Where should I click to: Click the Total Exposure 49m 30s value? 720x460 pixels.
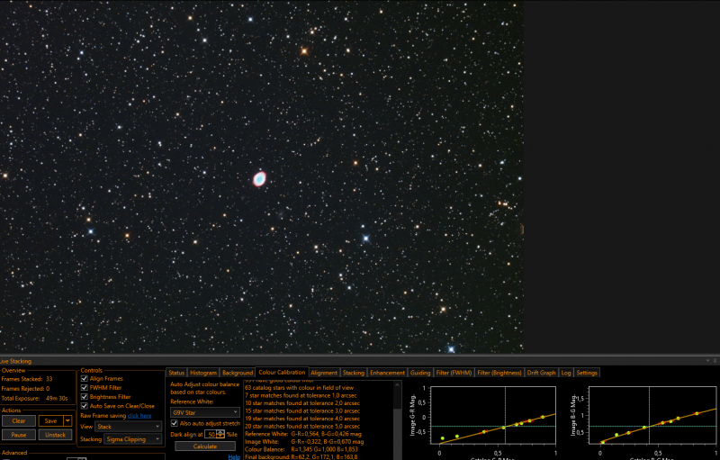tap(57, 399)
